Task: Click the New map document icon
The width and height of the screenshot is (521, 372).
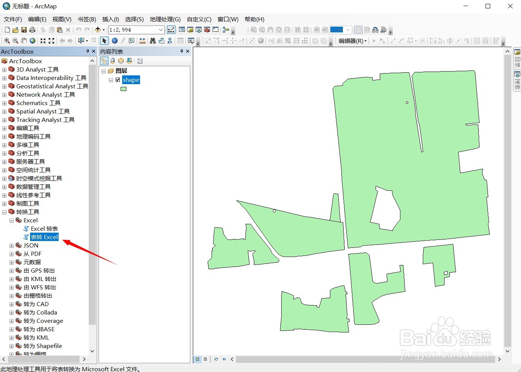Action: point(7,30)
